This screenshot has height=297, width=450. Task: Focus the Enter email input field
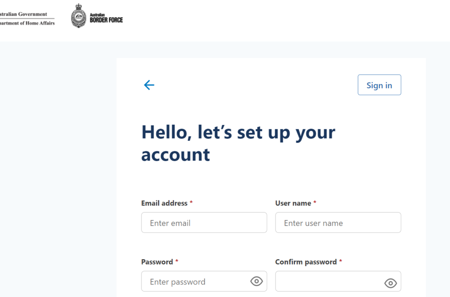(204, 222)
